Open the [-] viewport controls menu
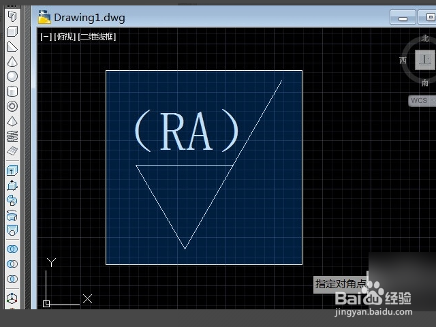 [46, 36]
